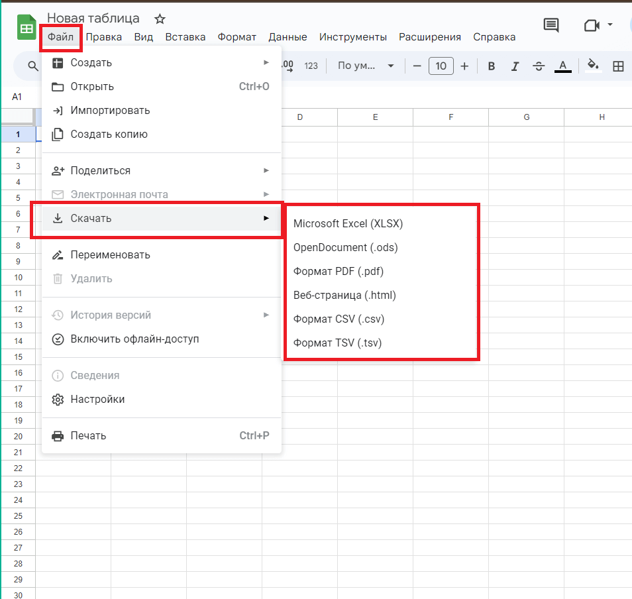Decrease font size with minus button
The image size is (632, 599).
(x=417, y=66)
